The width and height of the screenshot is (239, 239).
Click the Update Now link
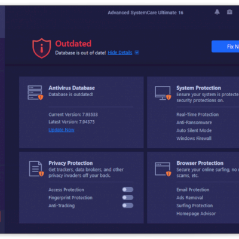click(x=62, y=130)
